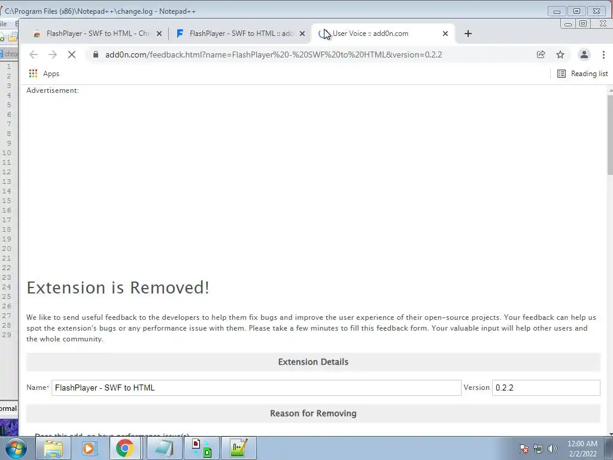Viewport: 613px width, 460px height.
Task: Stop loading the page
Action: click(x=72, y=55)
